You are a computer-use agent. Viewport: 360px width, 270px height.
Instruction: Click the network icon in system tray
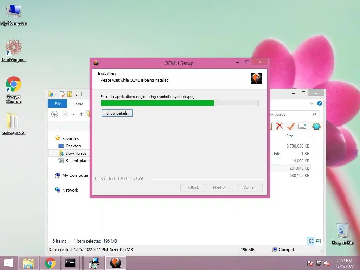319,263
